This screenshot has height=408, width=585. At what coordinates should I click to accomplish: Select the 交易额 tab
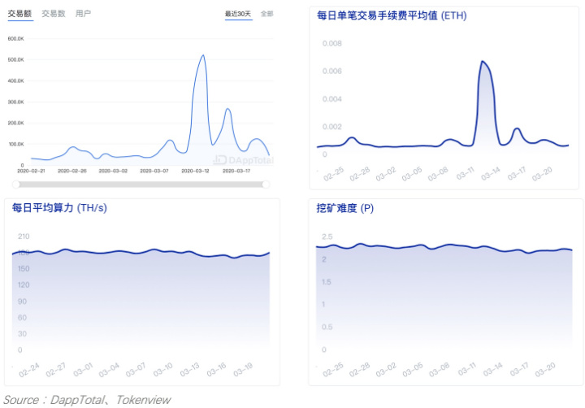click(19, 14)
